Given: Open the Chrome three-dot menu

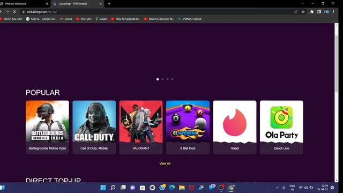Looking at the screenshot, I should (x=333, y=12).
